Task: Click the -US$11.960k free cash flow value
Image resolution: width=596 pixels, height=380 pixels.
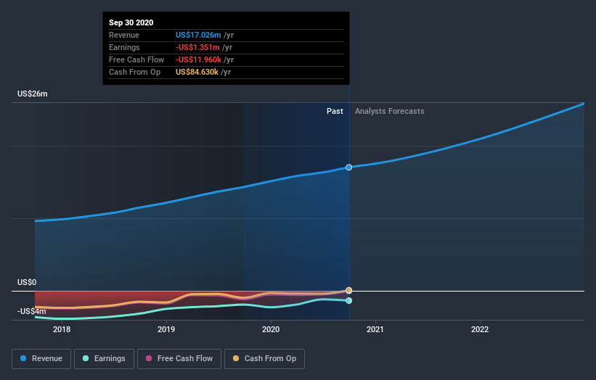Action: click(198, 59)
